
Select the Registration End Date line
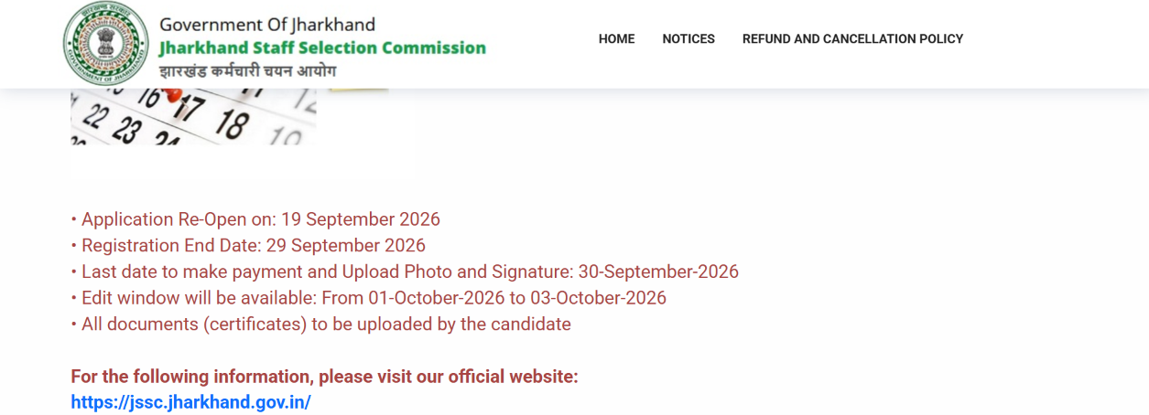(x=248, y=246)
